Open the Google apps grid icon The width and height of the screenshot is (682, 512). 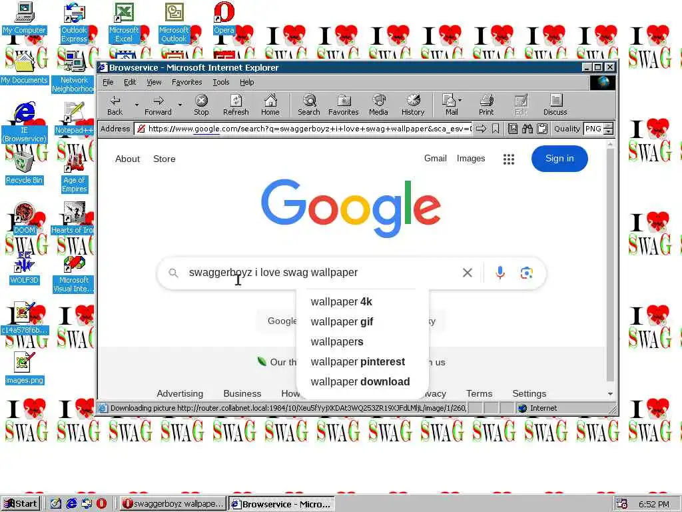(x=508, y=159)
